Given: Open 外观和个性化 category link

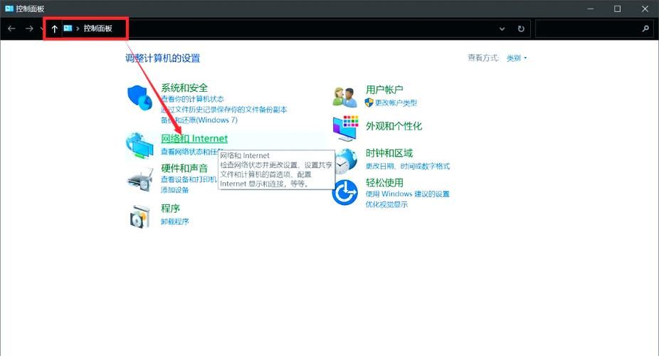Looking at the screenshot, I should [x=394, y=126].
